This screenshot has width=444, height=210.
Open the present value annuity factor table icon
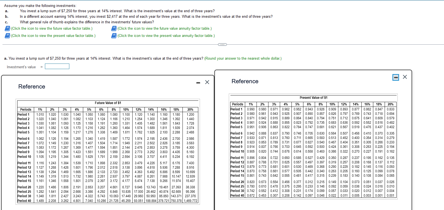(114, 36)
